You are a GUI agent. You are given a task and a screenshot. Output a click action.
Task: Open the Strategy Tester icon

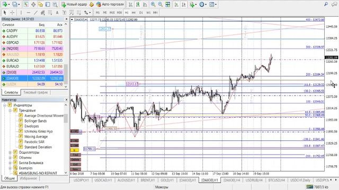click(x=55, y=4)
